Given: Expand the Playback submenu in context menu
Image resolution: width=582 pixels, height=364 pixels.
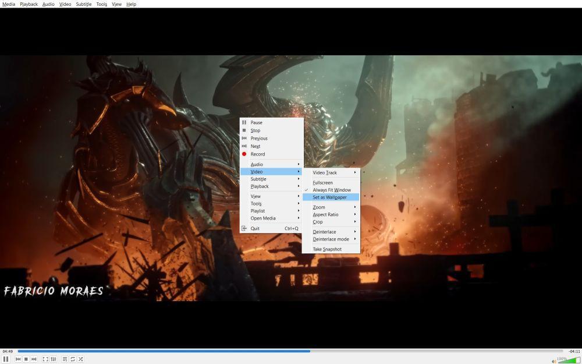Looking at the screenshot, I should (272, 186).
